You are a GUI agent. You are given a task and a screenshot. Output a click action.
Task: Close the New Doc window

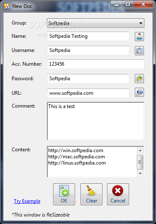tap(143, 5)
